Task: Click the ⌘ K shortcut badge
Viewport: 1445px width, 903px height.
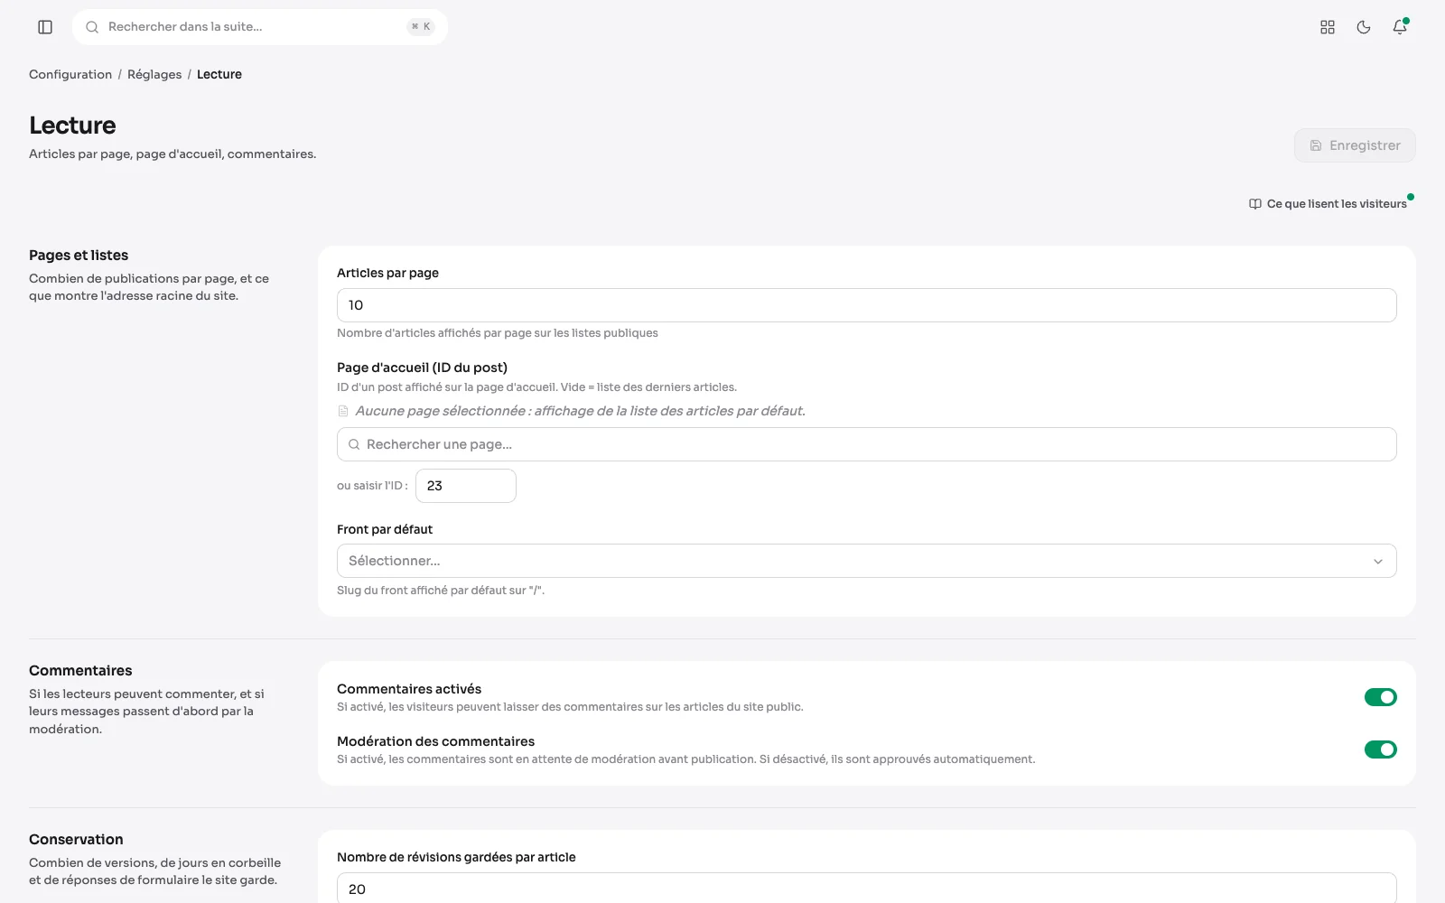Action: coord(421,27)
